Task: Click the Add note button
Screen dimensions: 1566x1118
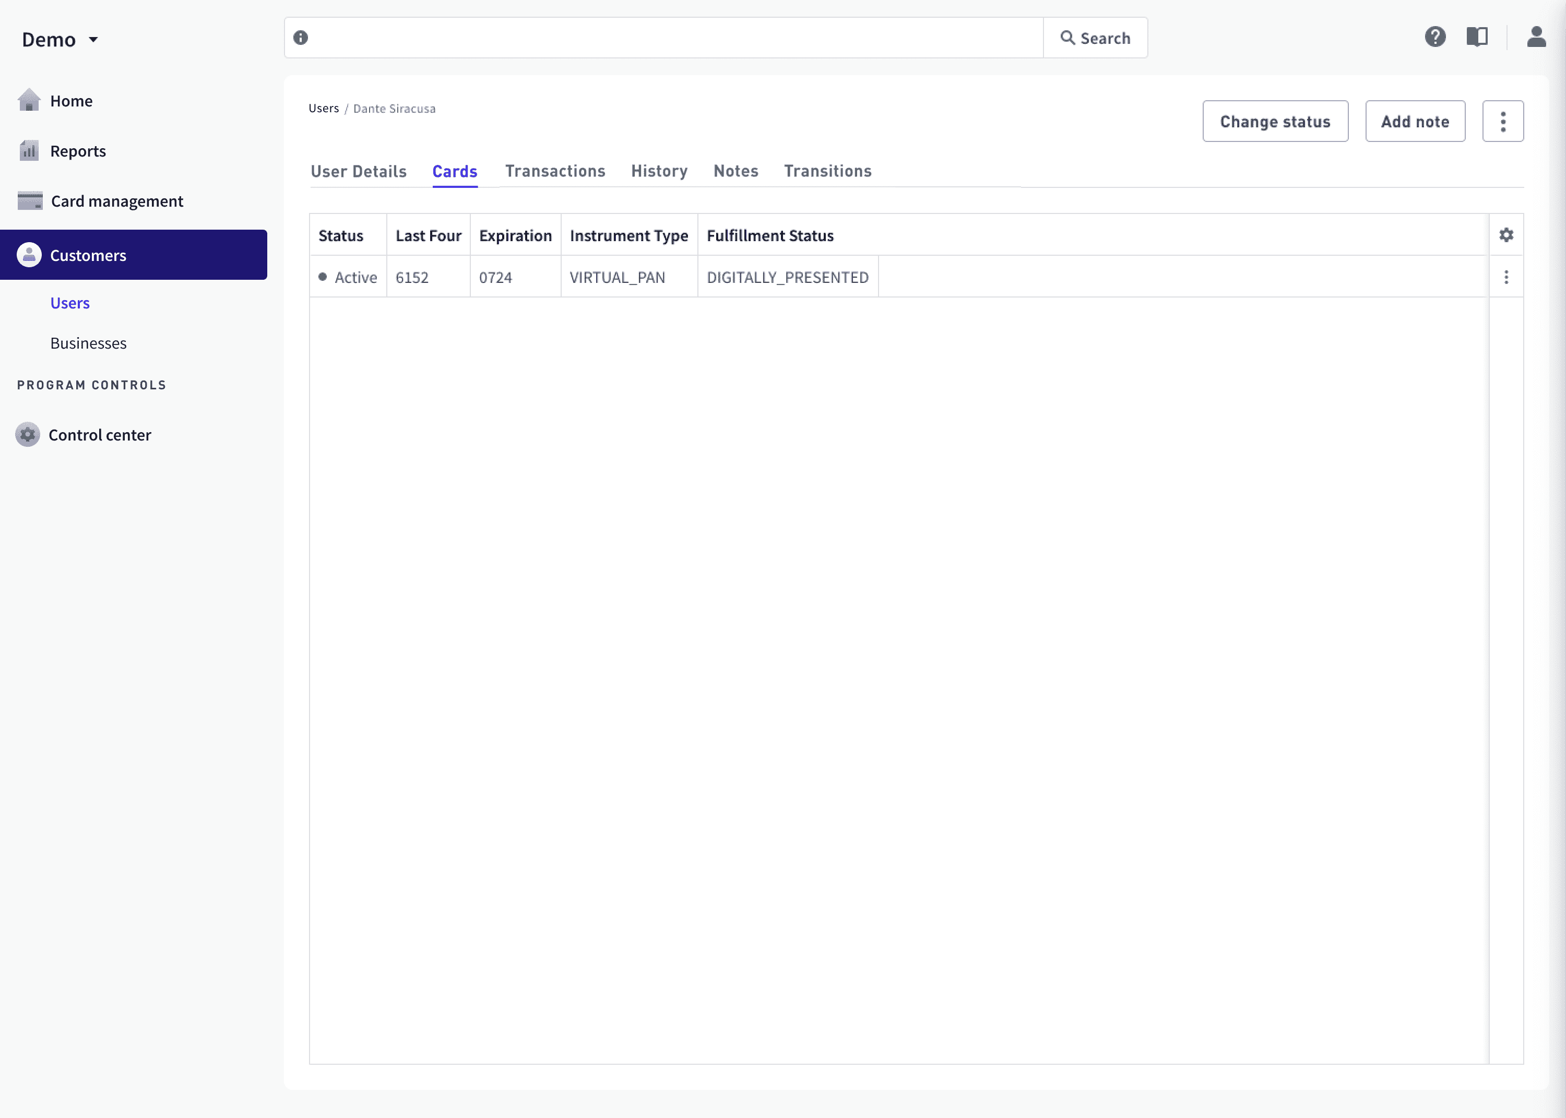Action: point(1415,122)
